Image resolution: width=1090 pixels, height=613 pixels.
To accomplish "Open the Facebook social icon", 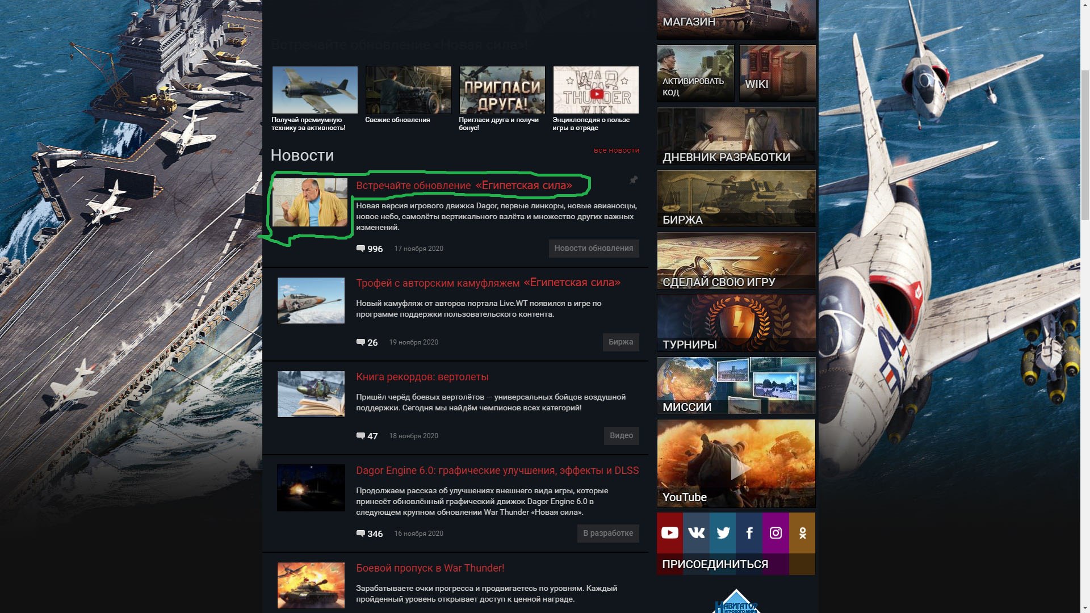I will [x=749, y=532].
